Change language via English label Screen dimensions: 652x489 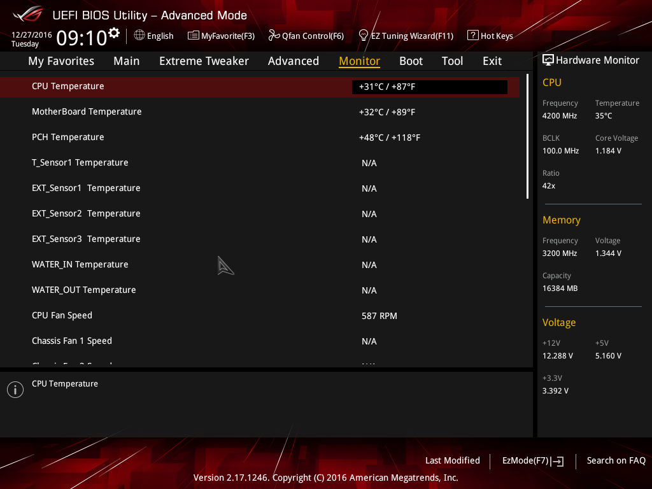click(160, 36)
